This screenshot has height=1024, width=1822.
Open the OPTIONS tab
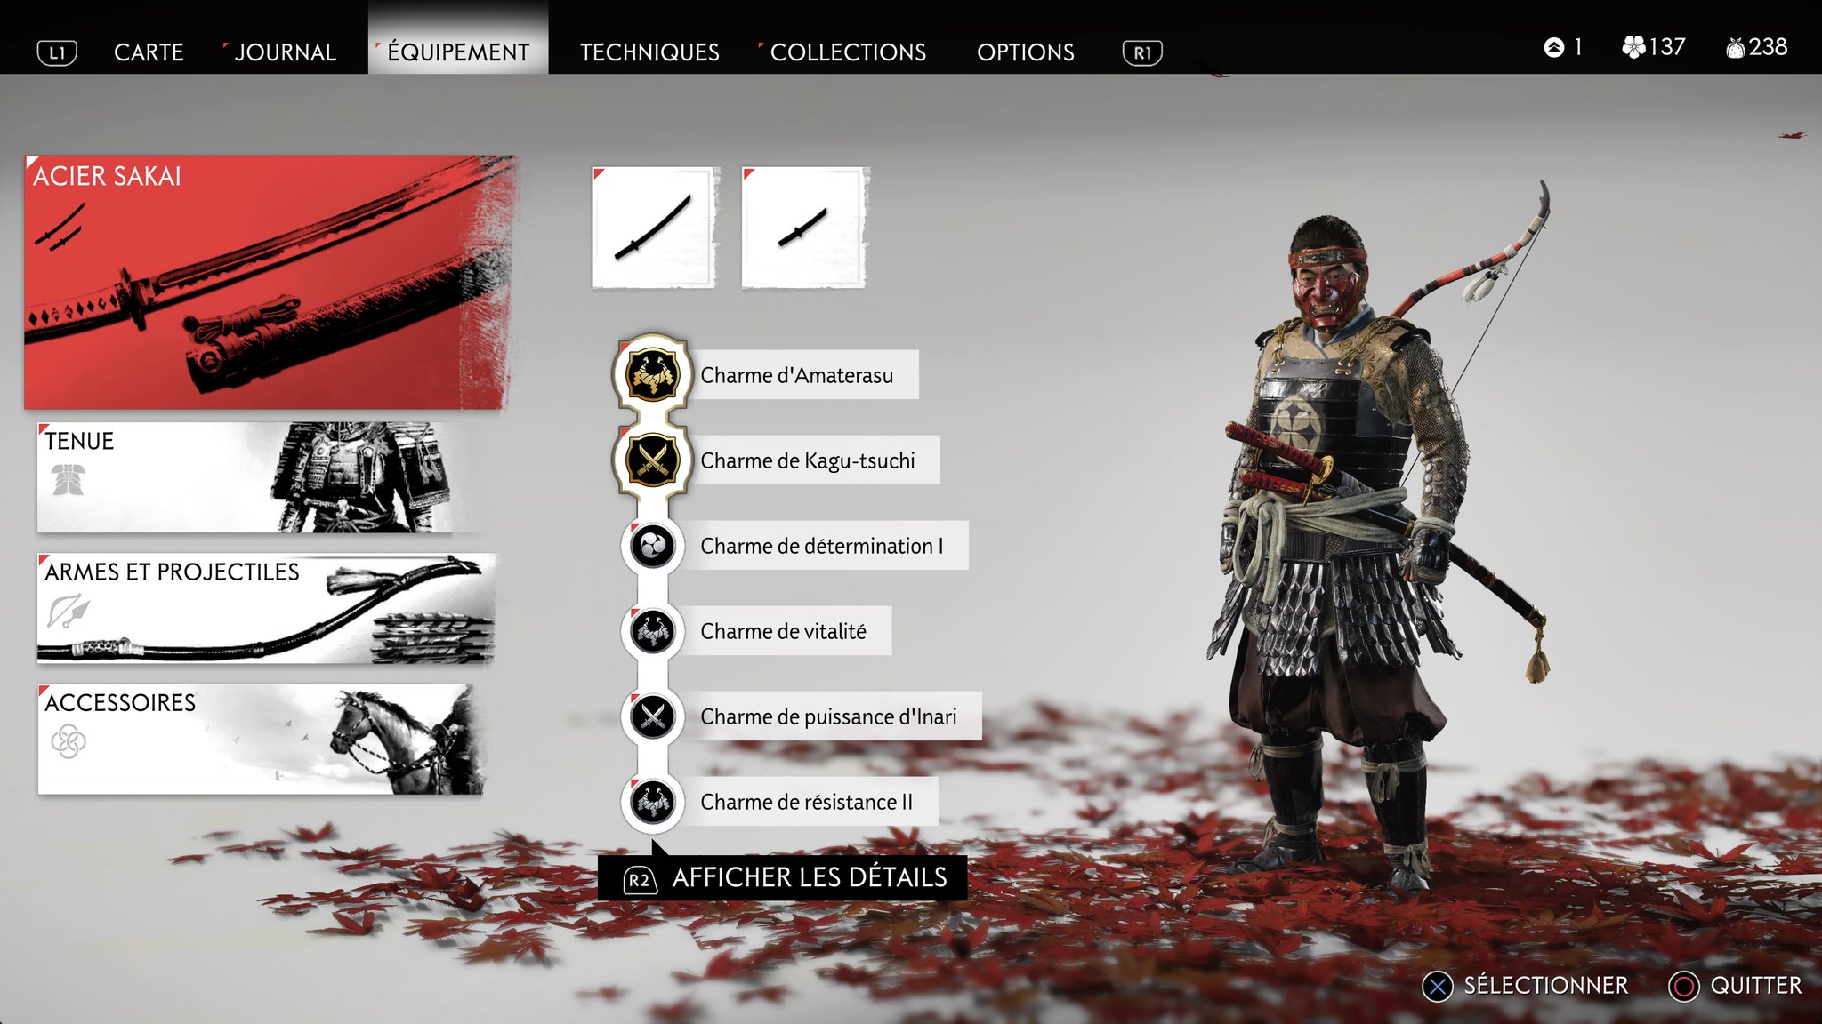[x=1026, y=52]
